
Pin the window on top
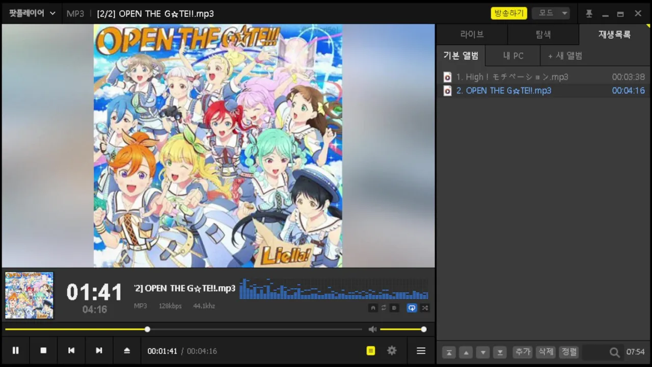(x=589, y=14)
